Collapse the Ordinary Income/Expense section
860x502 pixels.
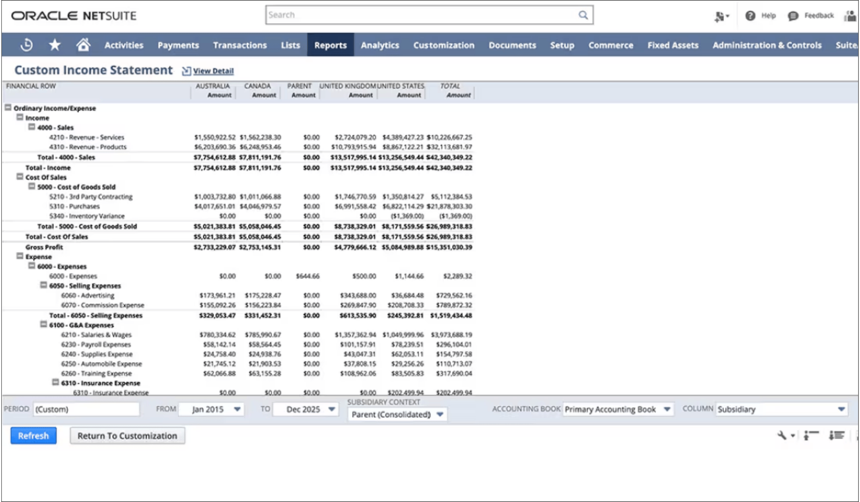pos(8,108)
